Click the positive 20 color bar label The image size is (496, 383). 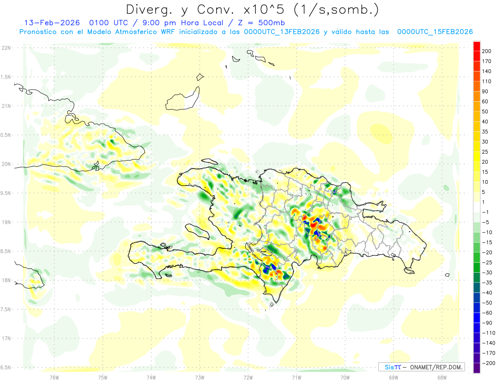coord(485,162)
